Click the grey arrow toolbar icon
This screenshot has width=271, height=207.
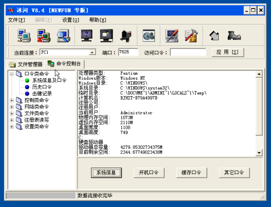pos(214,36)
